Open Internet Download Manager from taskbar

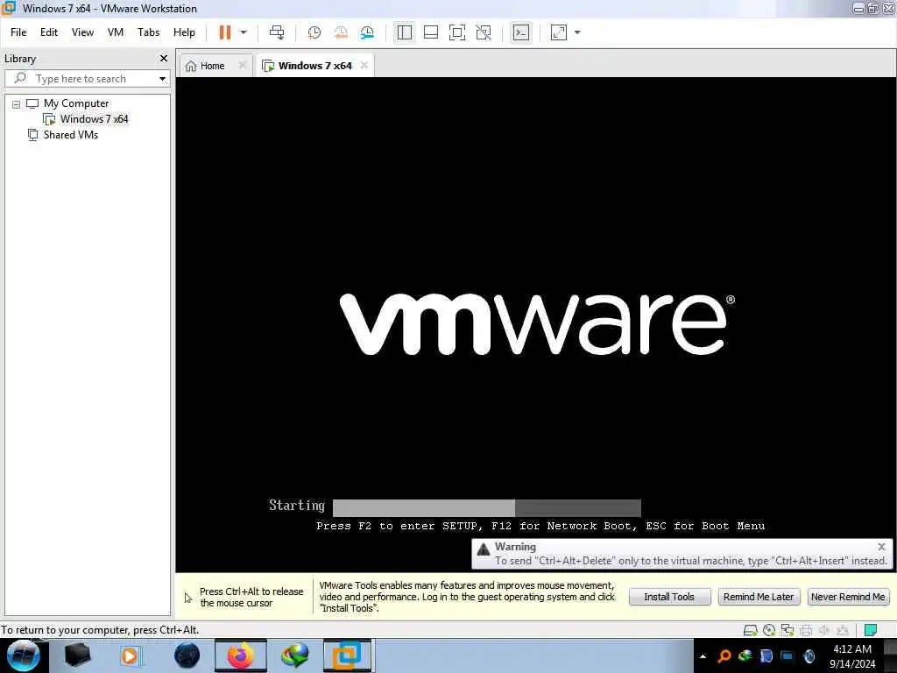click(x=295, y=655)
